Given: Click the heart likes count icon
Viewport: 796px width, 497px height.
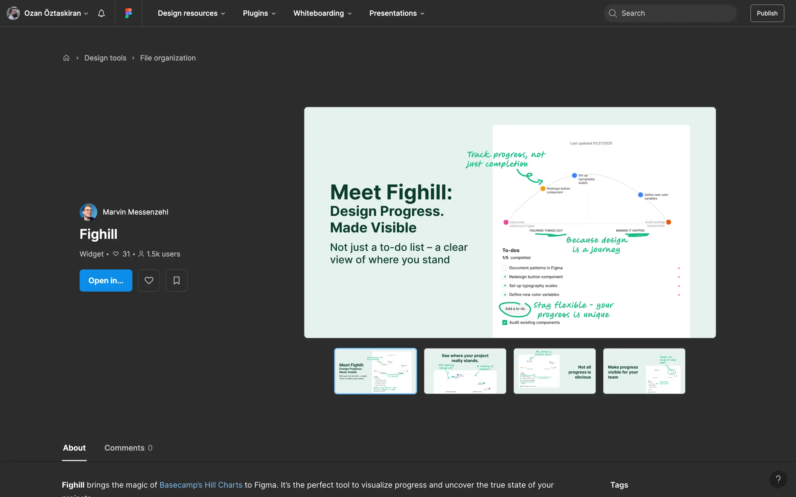Looking at the screenshot, I should pyautogui.click(x=116, y=254).
